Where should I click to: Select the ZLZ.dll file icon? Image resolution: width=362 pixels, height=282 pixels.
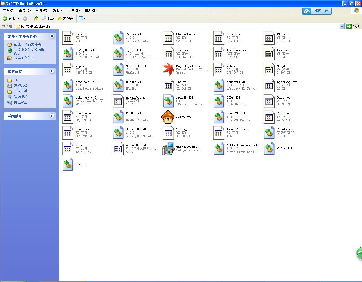pos(68,164)
